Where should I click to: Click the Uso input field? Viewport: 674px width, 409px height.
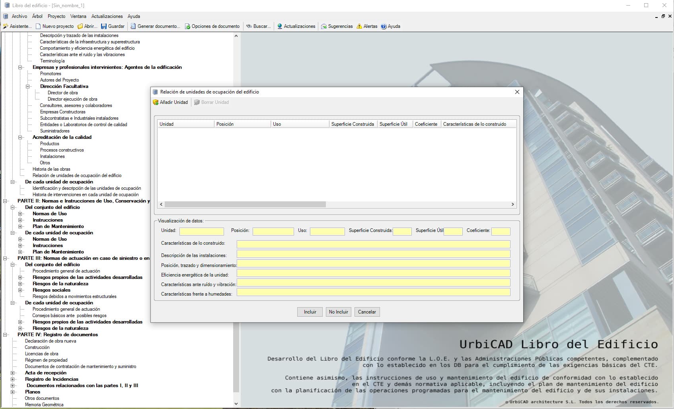[x=327, y=232]
